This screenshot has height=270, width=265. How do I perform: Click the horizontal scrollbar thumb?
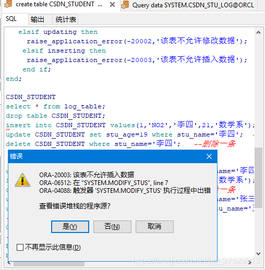click(x=49, y=264)
